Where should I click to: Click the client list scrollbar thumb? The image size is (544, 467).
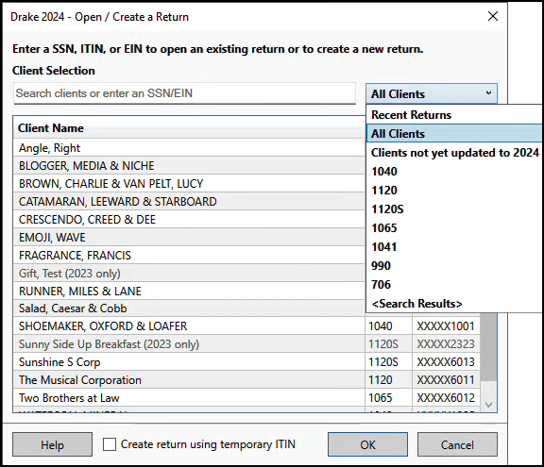pyautogui.click(x=489, y=346)
